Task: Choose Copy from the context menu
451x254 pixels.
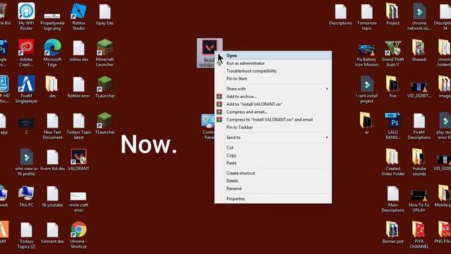Action: coord(273,155)
